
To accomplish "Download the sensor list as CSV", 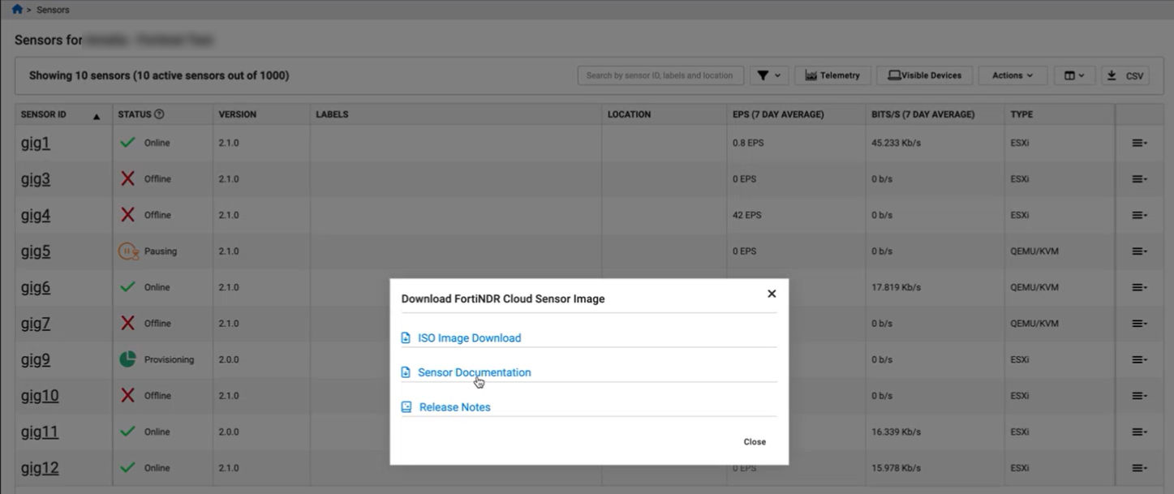I will point(1125,75).
